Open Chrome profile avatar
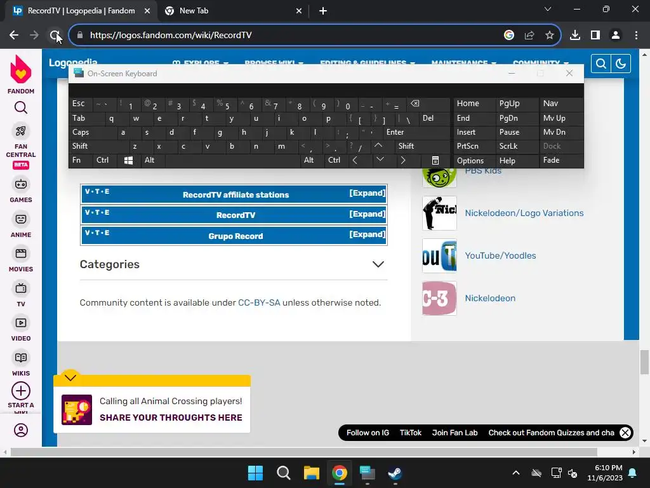 pyautogui.click(x=616, y=36)
